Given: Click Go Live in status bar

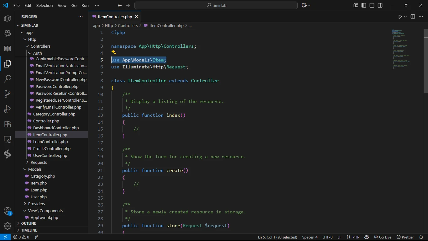Looking at the screenshot, I should point(383,237).
